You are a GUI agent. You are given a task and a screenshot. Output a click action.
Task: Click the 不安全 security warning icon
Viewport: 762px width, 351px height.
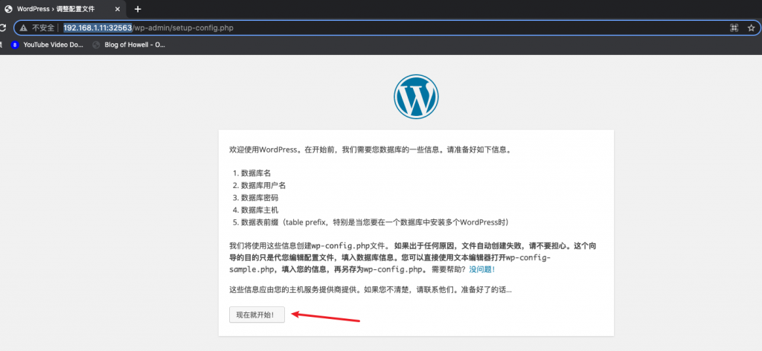point(23,28)
